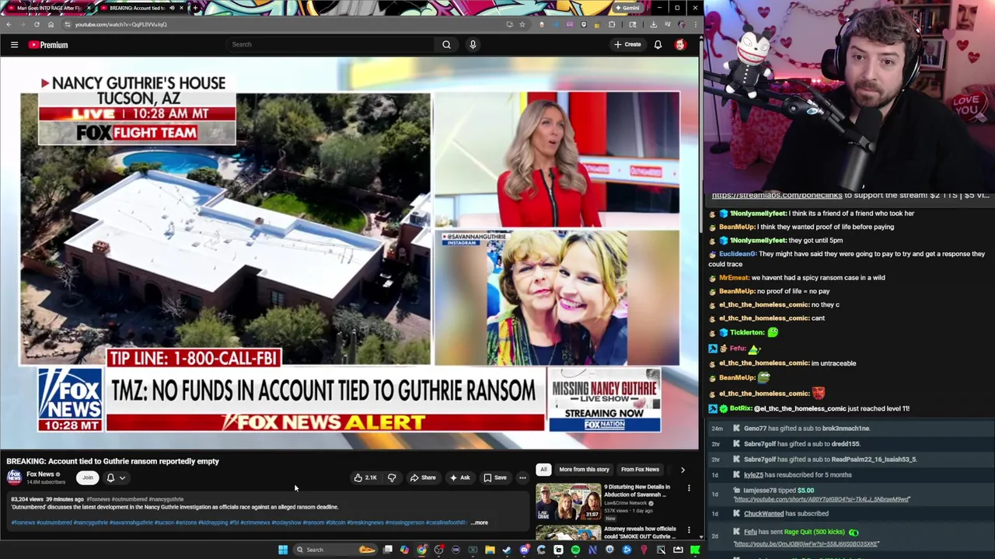995x559 pixels.
Task: Open the Fox News channel avatar
Action: pos(14,477)
